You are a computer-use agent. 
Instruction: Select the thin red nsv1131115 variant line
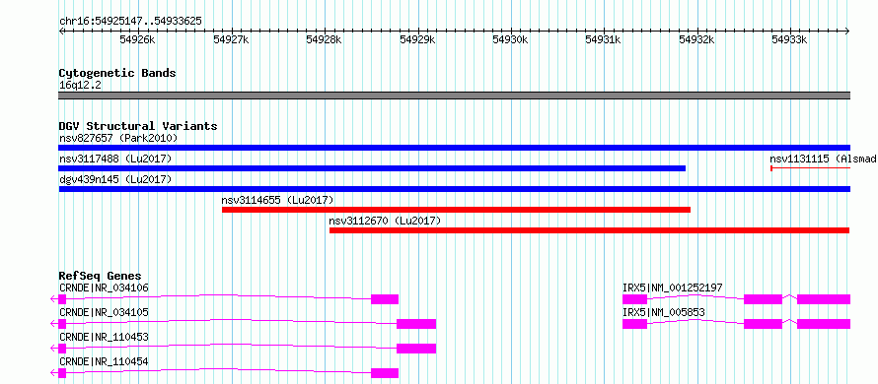[810, 168]
